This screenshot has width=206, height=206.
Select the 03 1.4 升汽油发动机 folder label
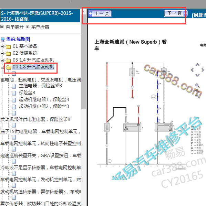tap(33, 60)
